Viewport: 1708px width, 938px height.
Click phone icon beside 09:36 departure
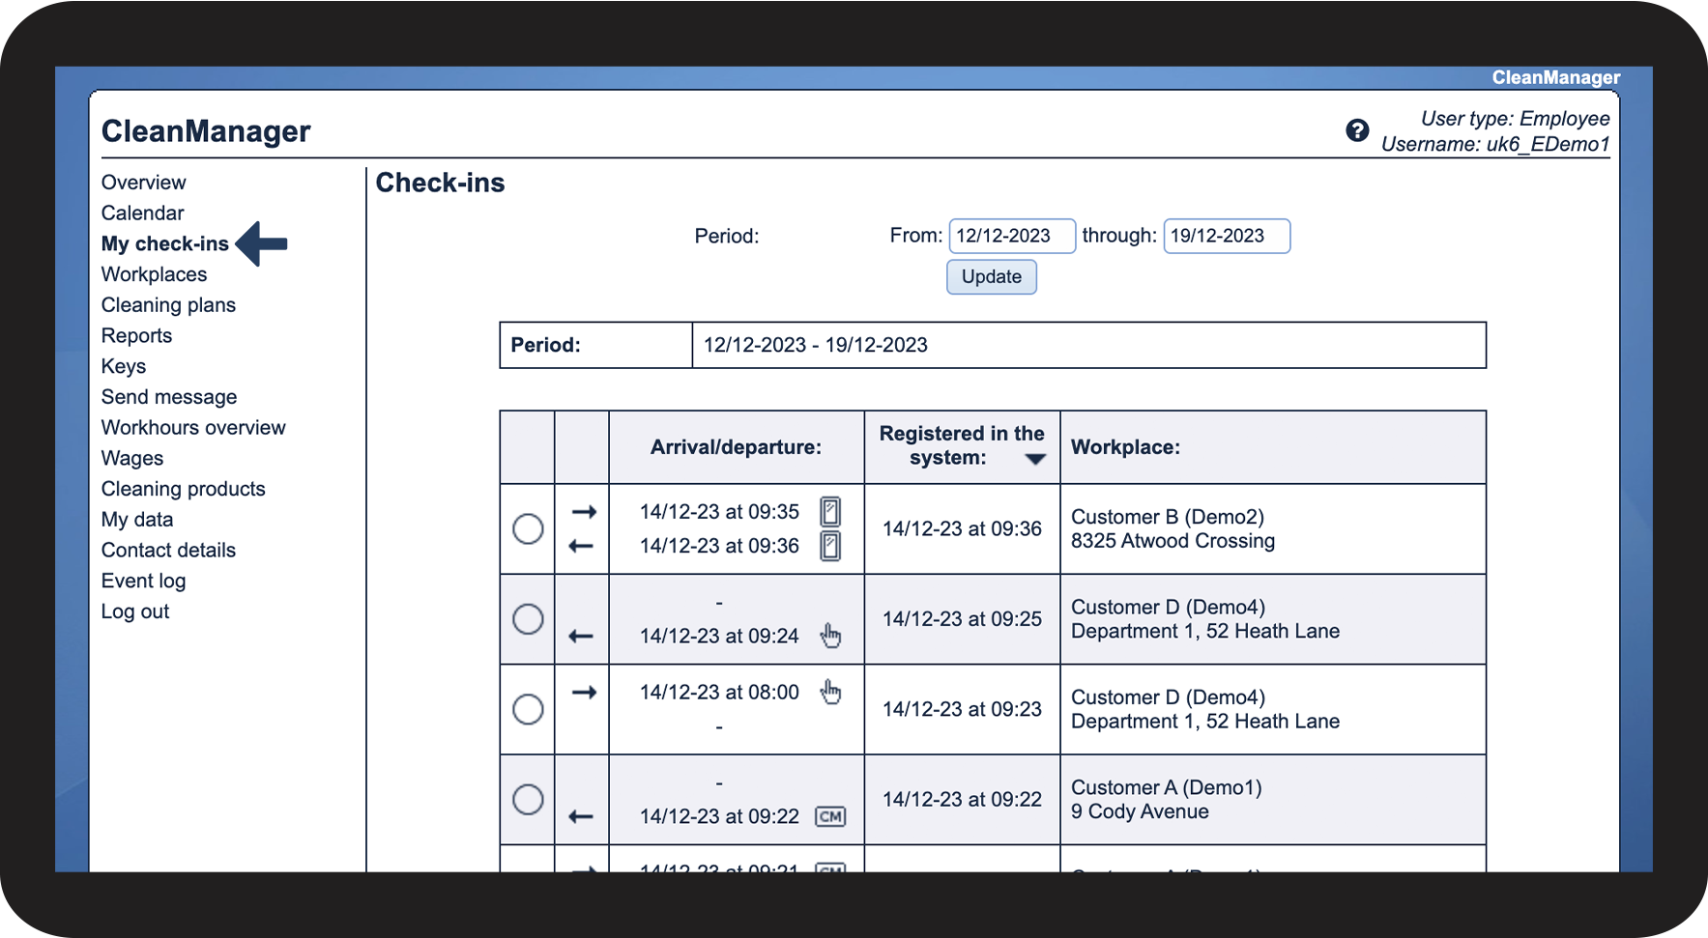(830, 546)
